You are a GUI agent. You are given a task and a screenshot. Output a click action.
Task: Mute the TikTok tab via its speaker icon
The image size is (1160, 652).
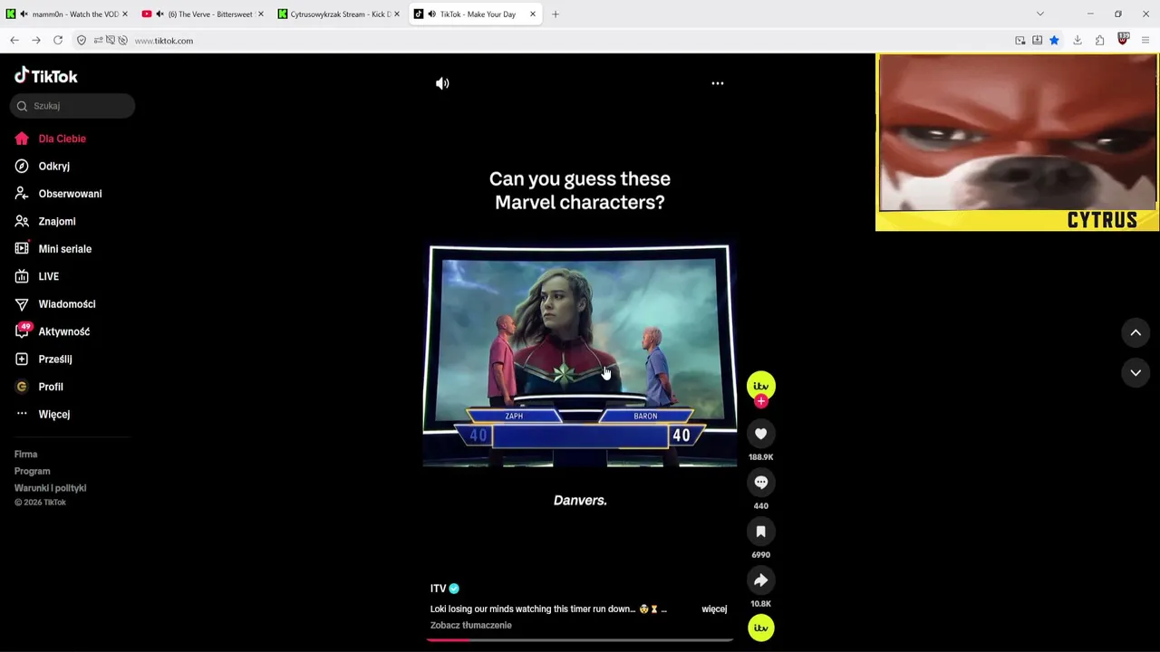tap(431, 14)
